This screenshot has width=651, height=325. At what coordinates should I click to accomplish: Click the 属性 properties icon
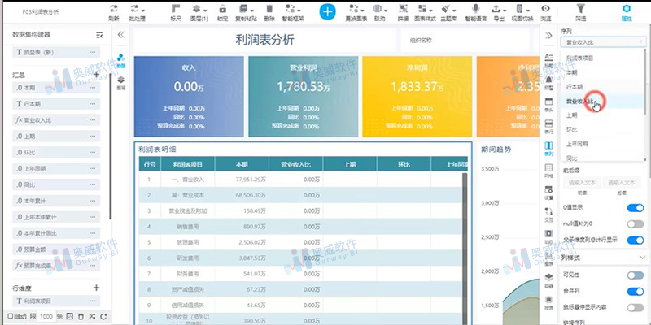(x=627, y=9)
